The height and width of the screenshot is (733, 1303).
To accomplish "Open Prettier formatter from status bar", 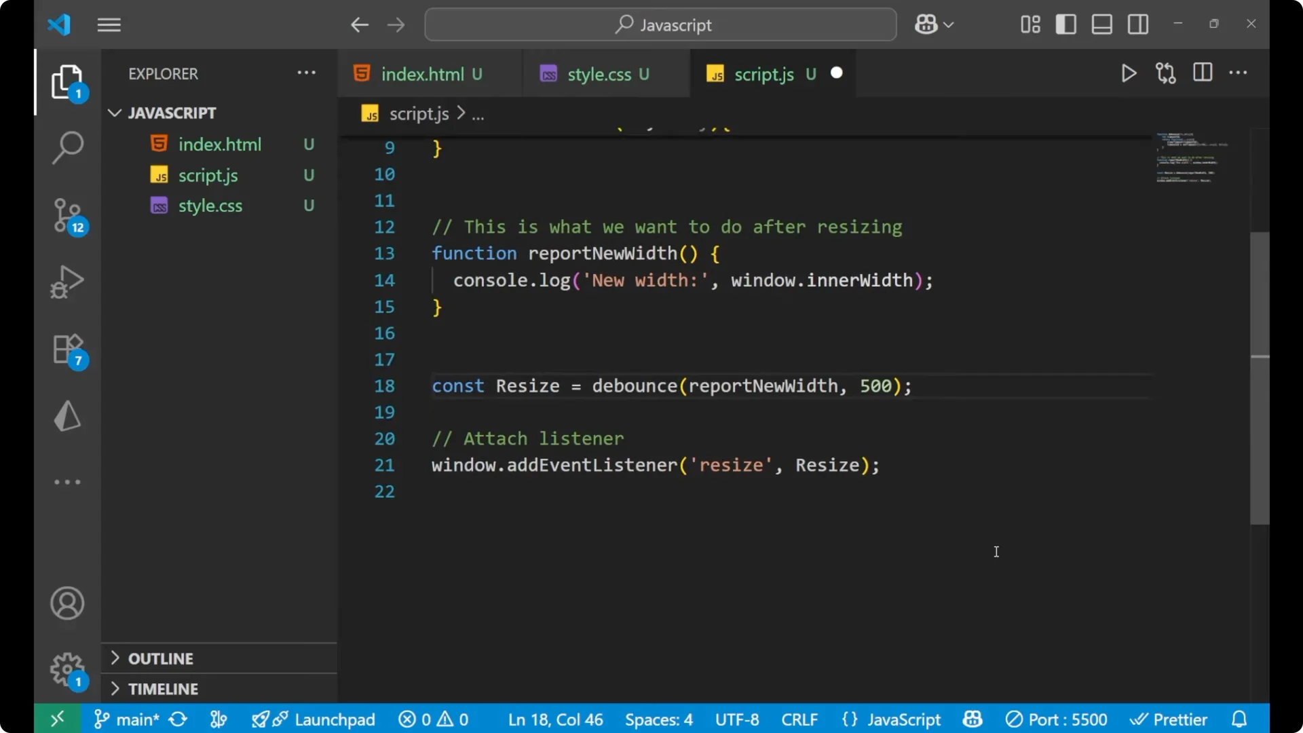I will pyautogui.click(x=1169, y=719).
